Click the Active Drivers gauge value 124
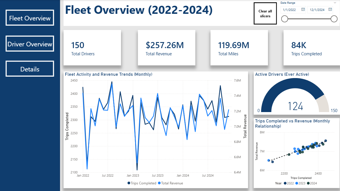 295,106
